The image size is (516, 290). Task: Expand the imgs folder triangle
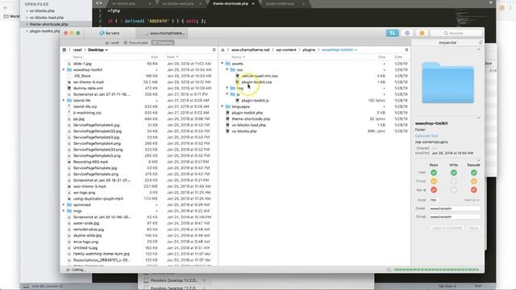[x=64, y=211]
